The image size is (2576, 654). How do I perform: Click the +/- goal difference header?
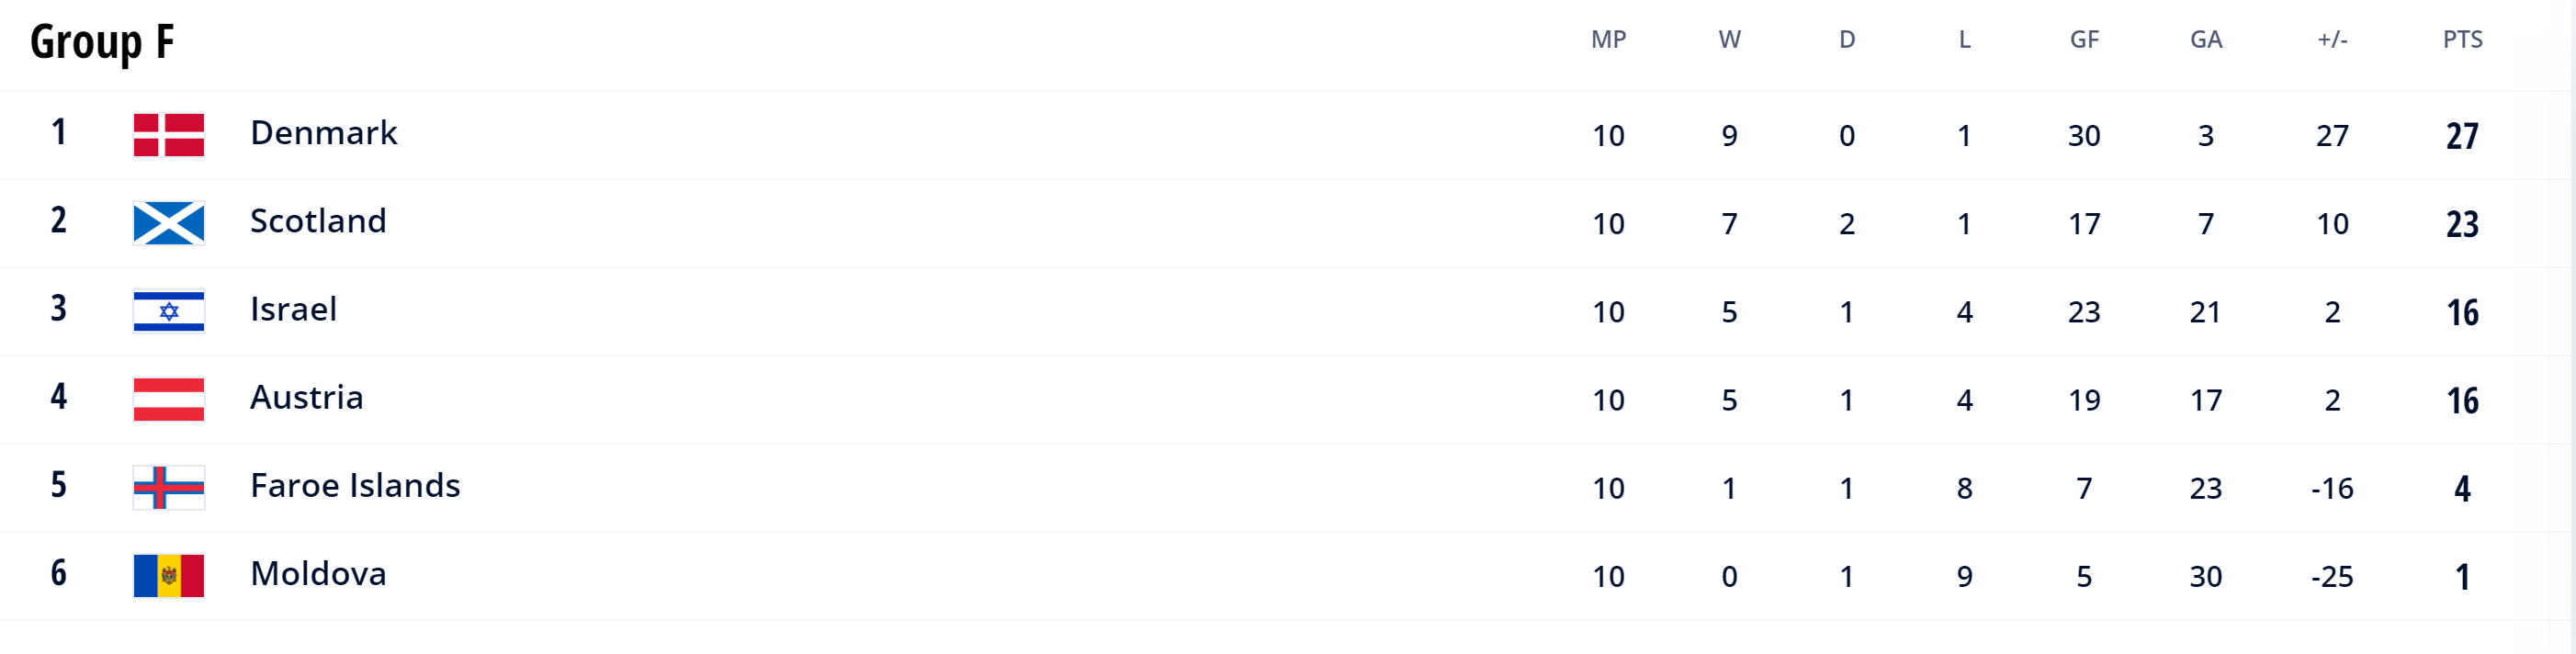(2332, 40)
